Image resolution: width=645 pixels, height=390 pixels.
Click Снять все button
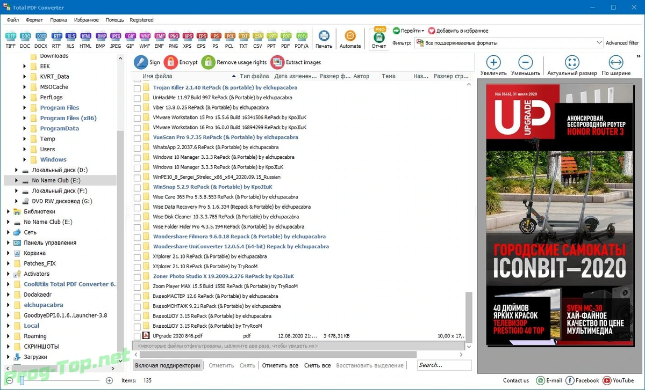(317, 365)
